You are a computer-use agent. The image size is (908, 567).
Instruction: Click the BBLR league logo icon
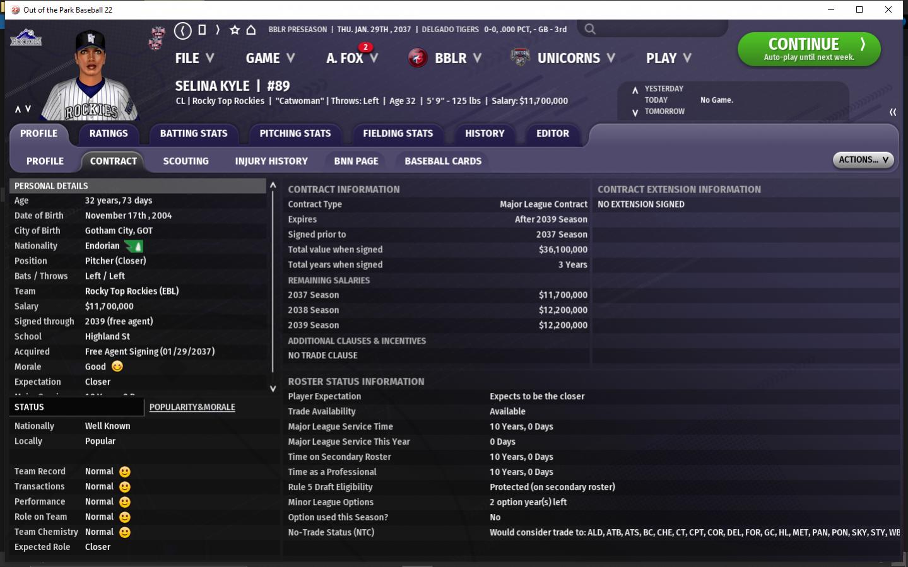click(x=418, y=58)
